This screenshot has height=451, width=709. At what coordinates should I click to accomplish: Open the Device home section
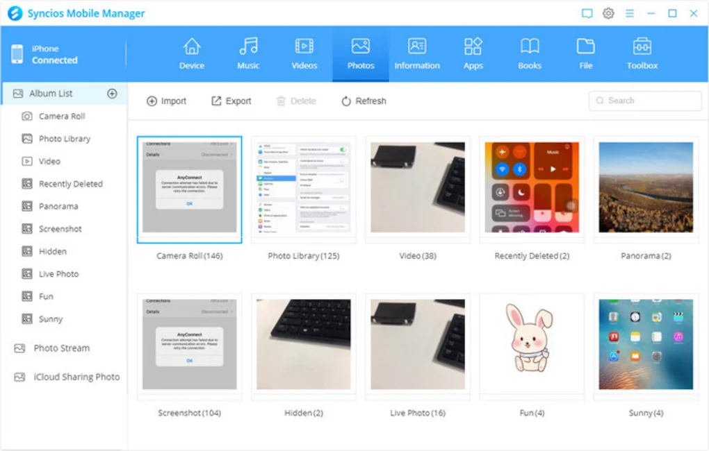[191, 54]
